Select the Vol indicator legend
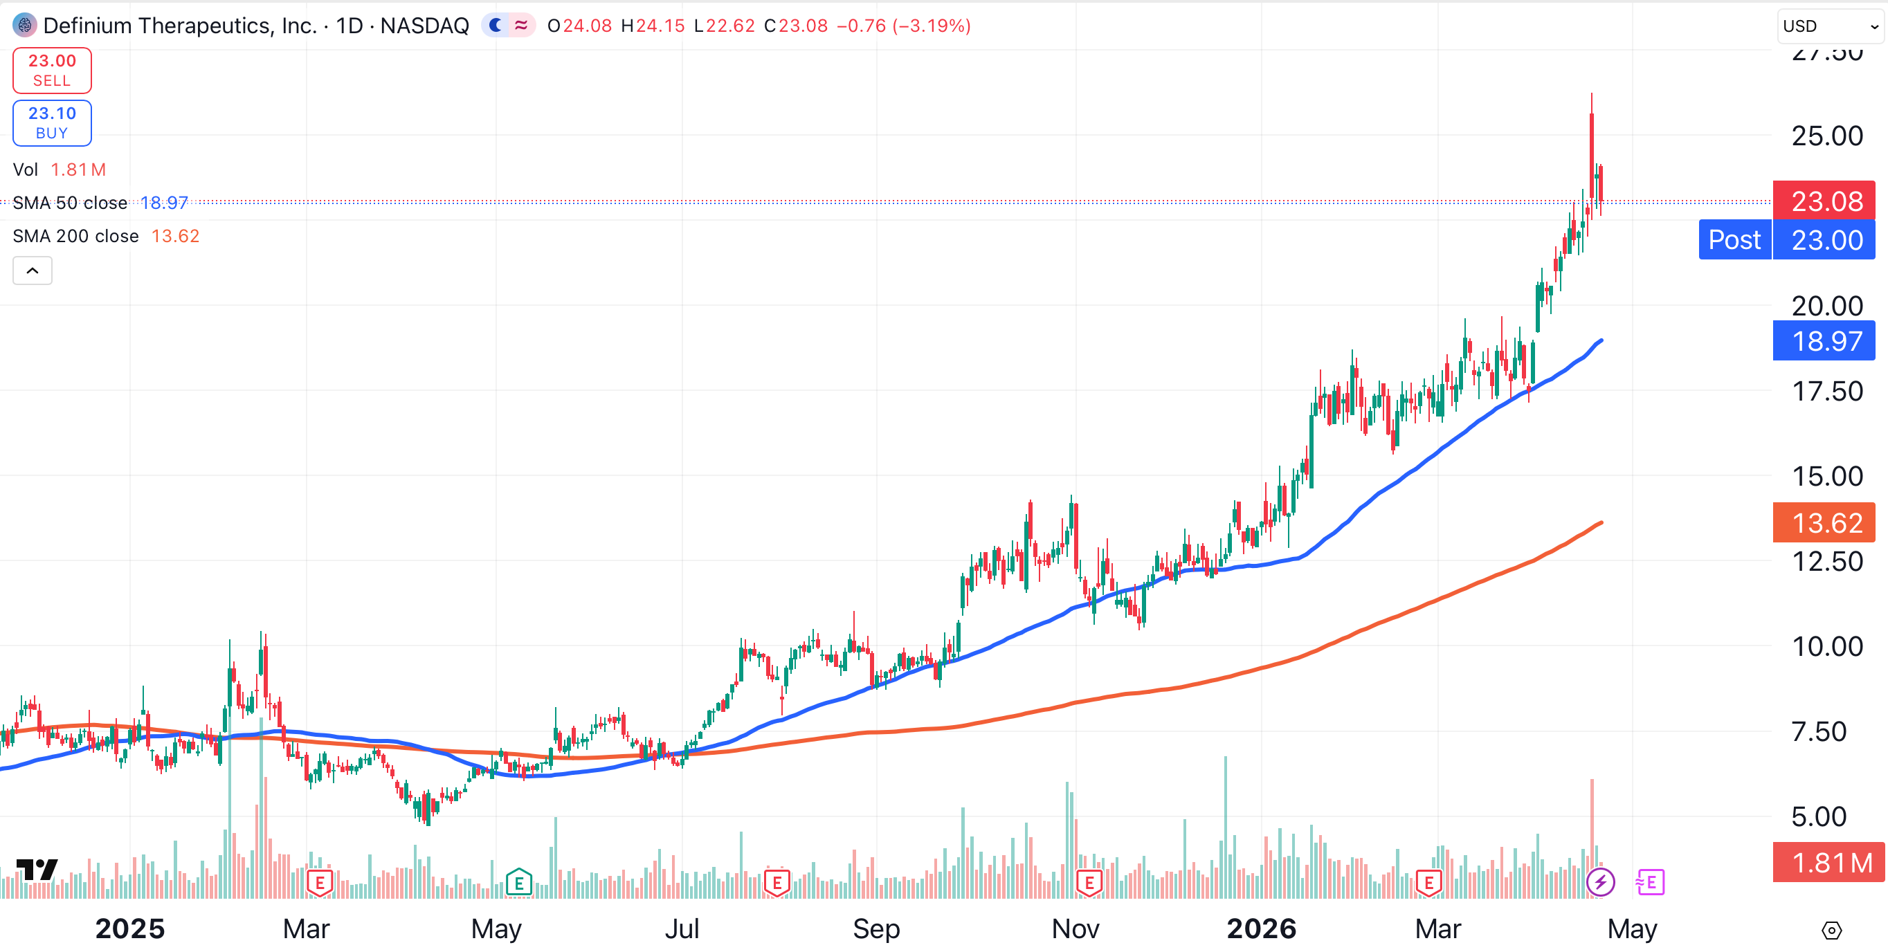Viewport: 1888px width, 952px height. coord(26,170)
